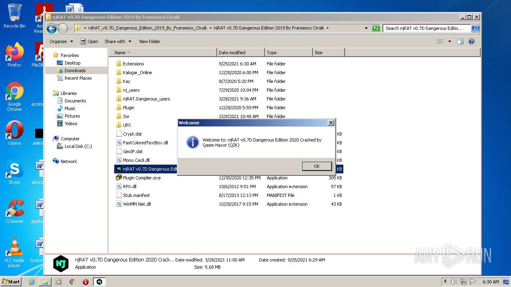Open Recycle Bin desktop icon
511x287 pixels.
tap(14, 16)
